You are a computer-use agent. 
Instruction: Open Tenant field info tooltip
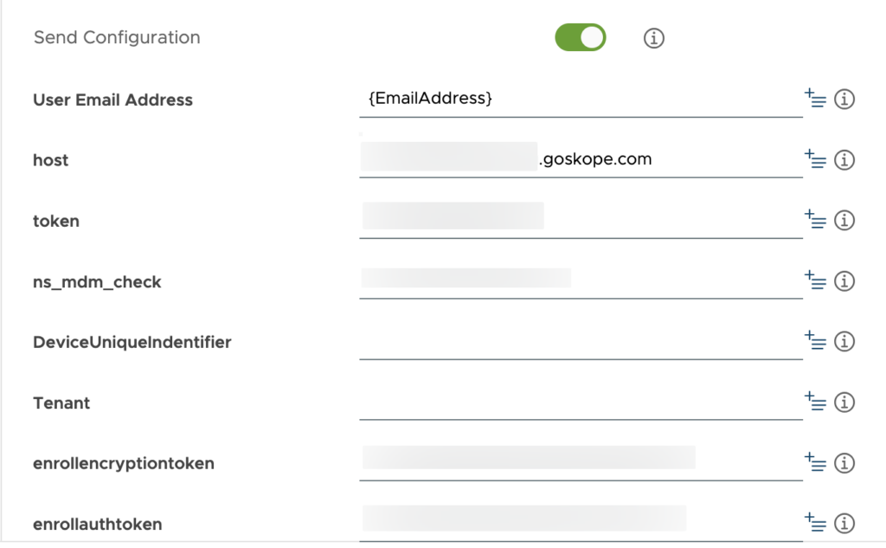845,402
